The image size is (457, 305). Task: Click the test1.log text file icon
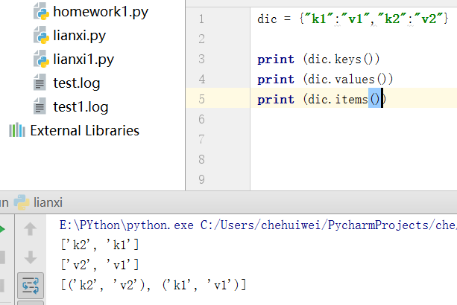tap(40, 106)
